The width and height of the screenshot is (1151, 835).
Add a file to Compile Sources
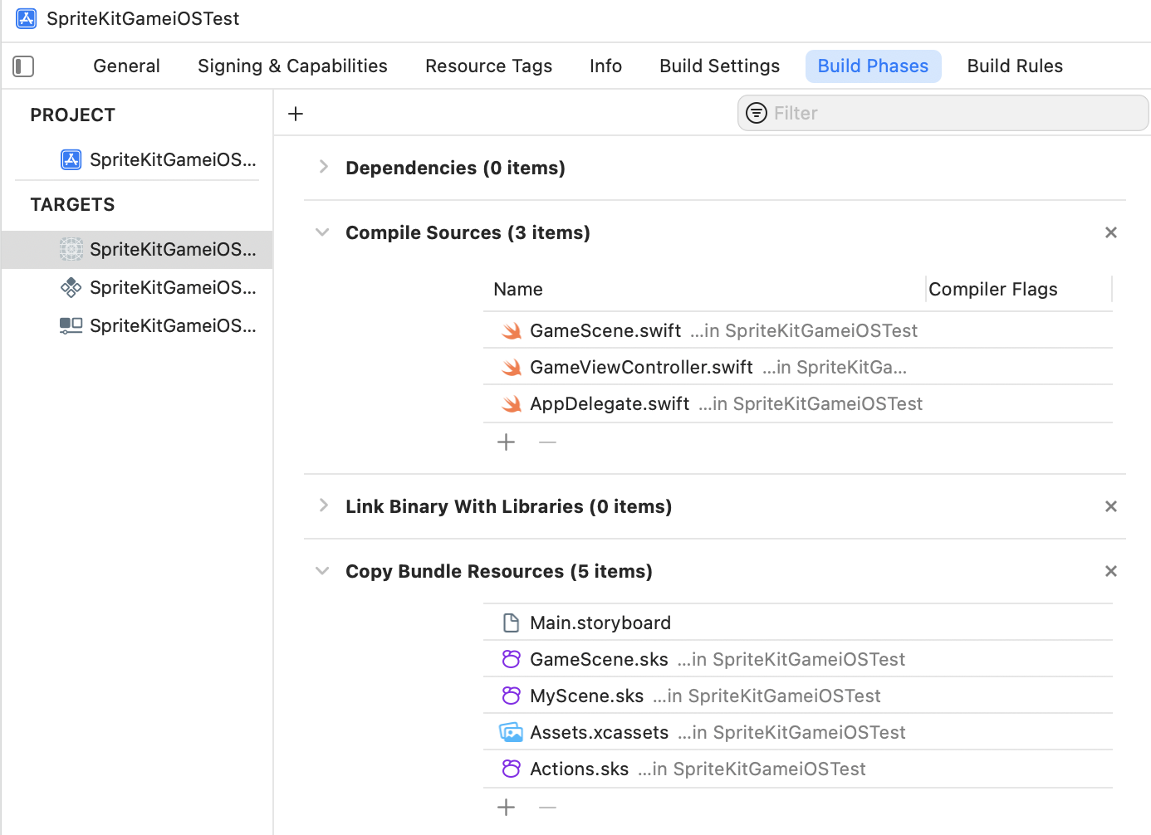[x=507, y=442]
